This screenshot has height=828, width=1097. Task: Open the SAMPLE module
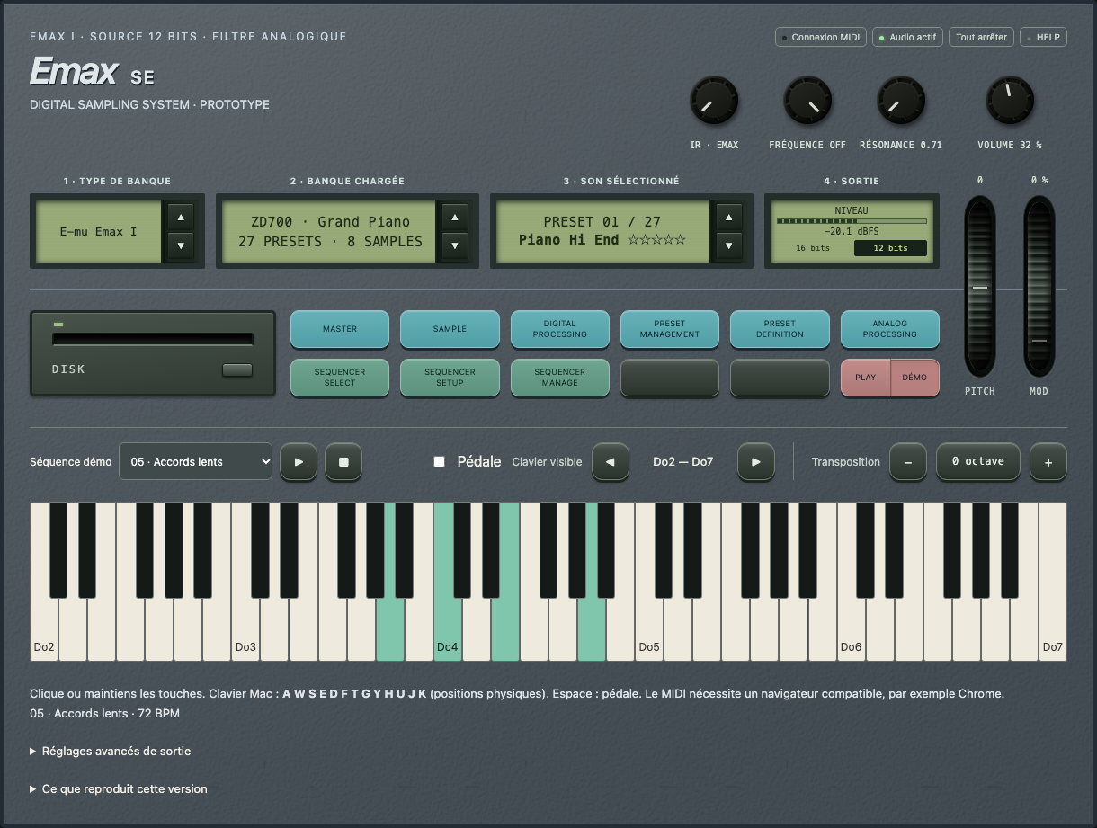450,329
